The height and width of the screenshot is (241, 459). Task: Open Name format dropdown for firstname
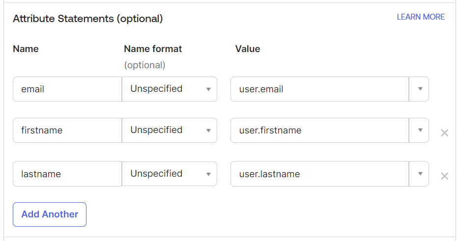pos(169,130)
